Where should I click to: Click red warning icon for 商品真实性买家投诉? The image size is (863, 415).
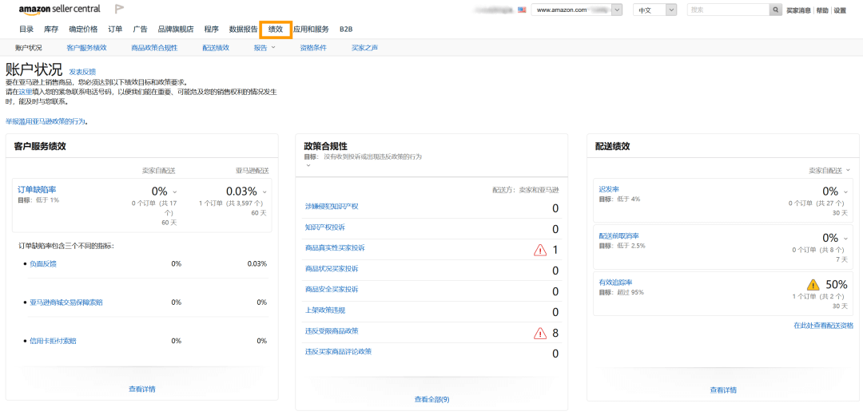click(540, 250)
